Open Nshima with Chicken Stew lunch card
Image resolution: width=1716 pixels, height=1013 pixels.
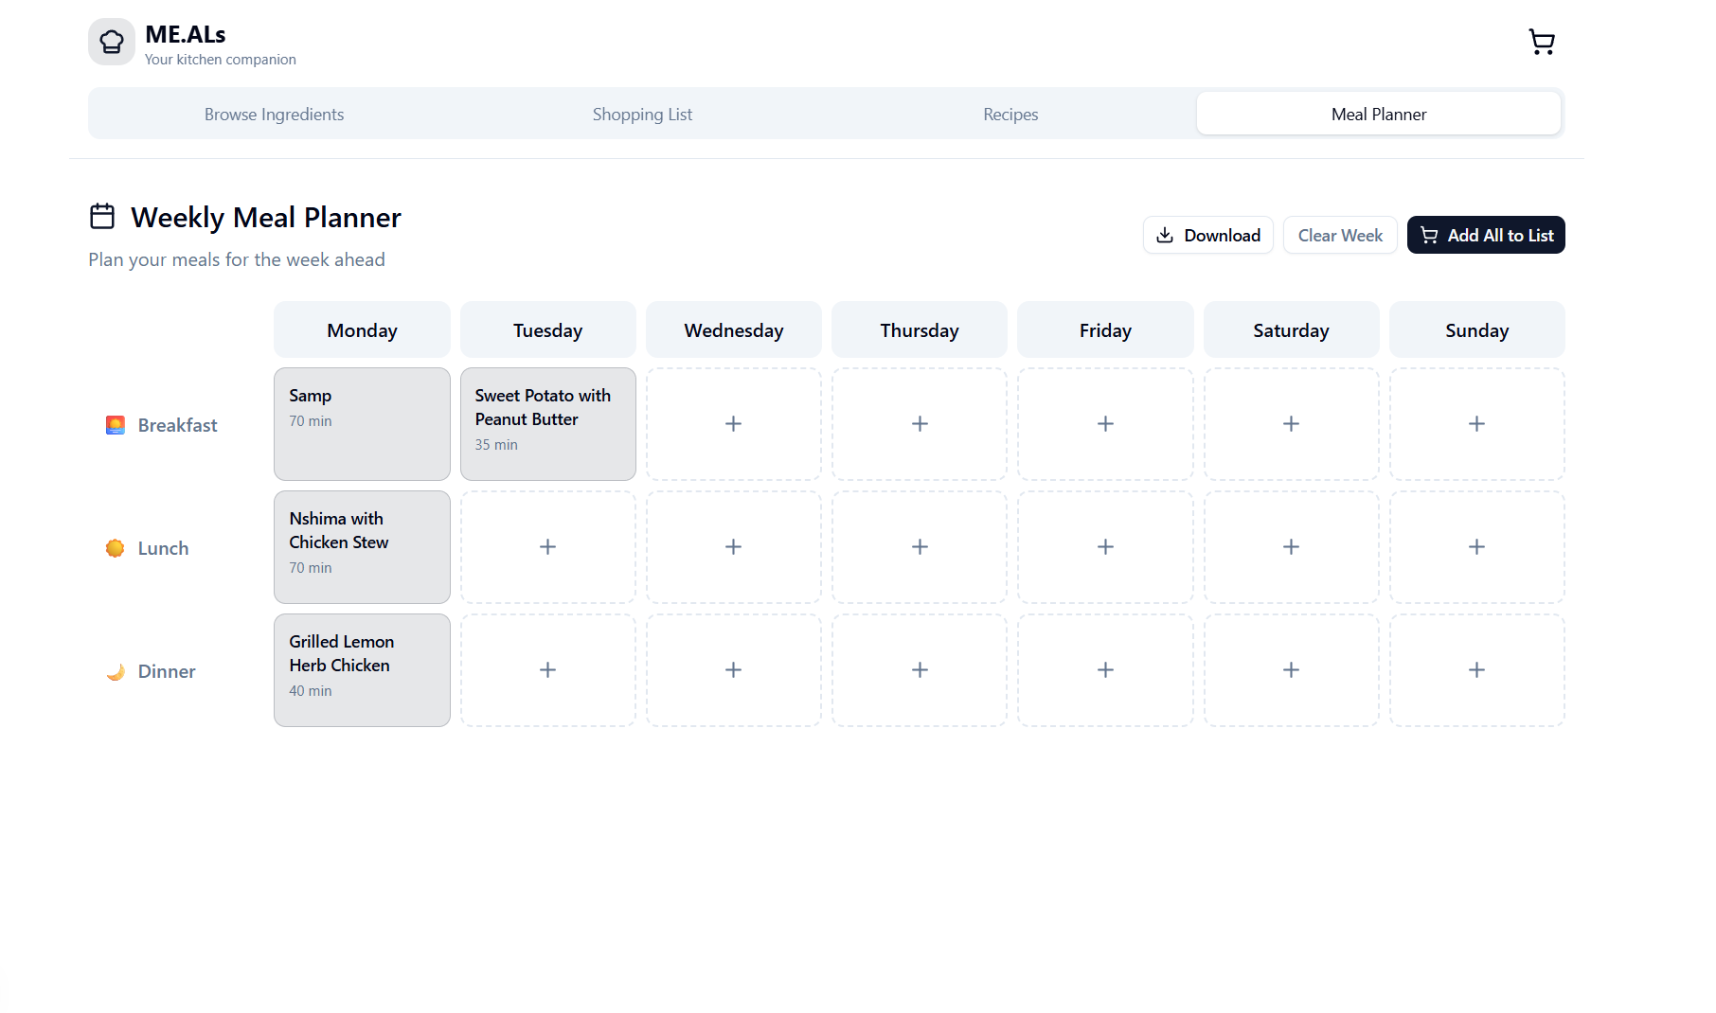click(x=362, y=547)
